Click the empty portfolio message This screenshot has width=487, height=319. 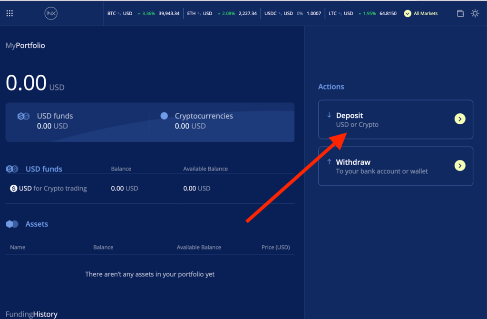point(150,274)
